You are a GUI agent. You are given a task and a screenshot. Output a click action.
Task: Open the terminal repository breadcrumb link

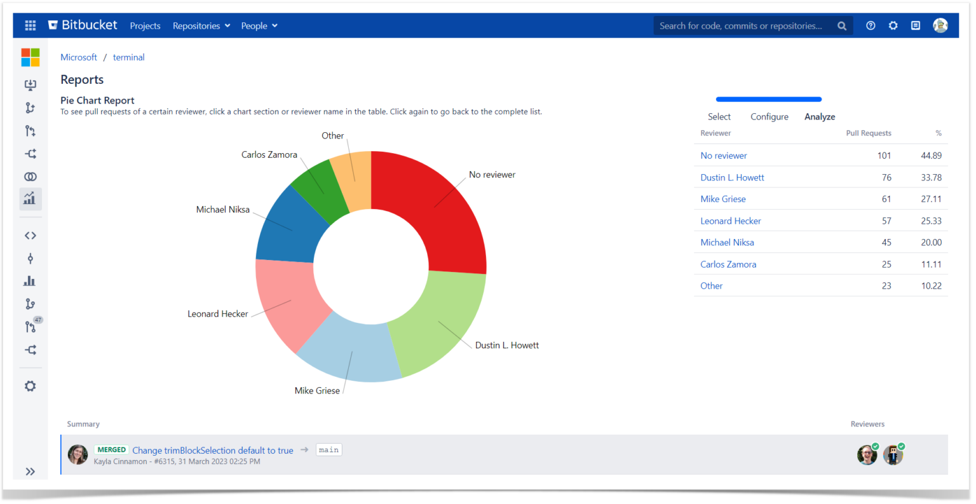[128, 57]
